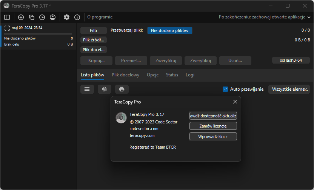Toggle Auto przewijanie checkbox
The height and width of the screenshot is (190, 314).
point(225,89)
